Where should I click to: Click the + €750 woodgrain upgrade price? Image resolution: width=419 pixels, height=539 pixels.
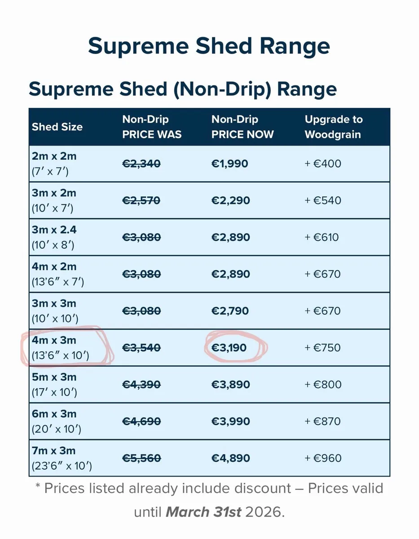tap(322, 348)
